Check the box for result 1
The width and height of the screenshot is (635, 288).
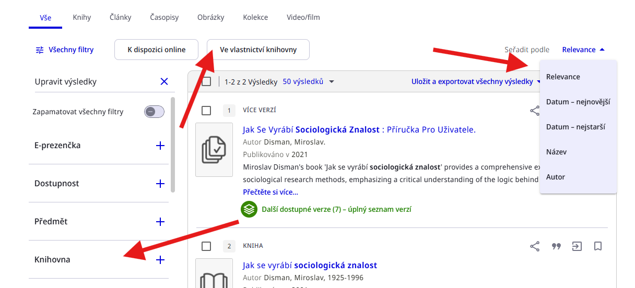coord(206,111)
